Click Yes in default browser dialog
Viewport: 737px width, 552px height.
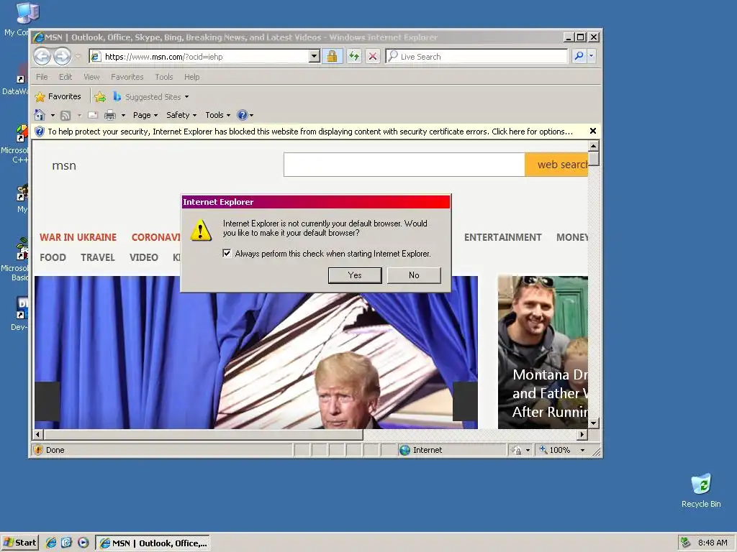coord(355,275)
